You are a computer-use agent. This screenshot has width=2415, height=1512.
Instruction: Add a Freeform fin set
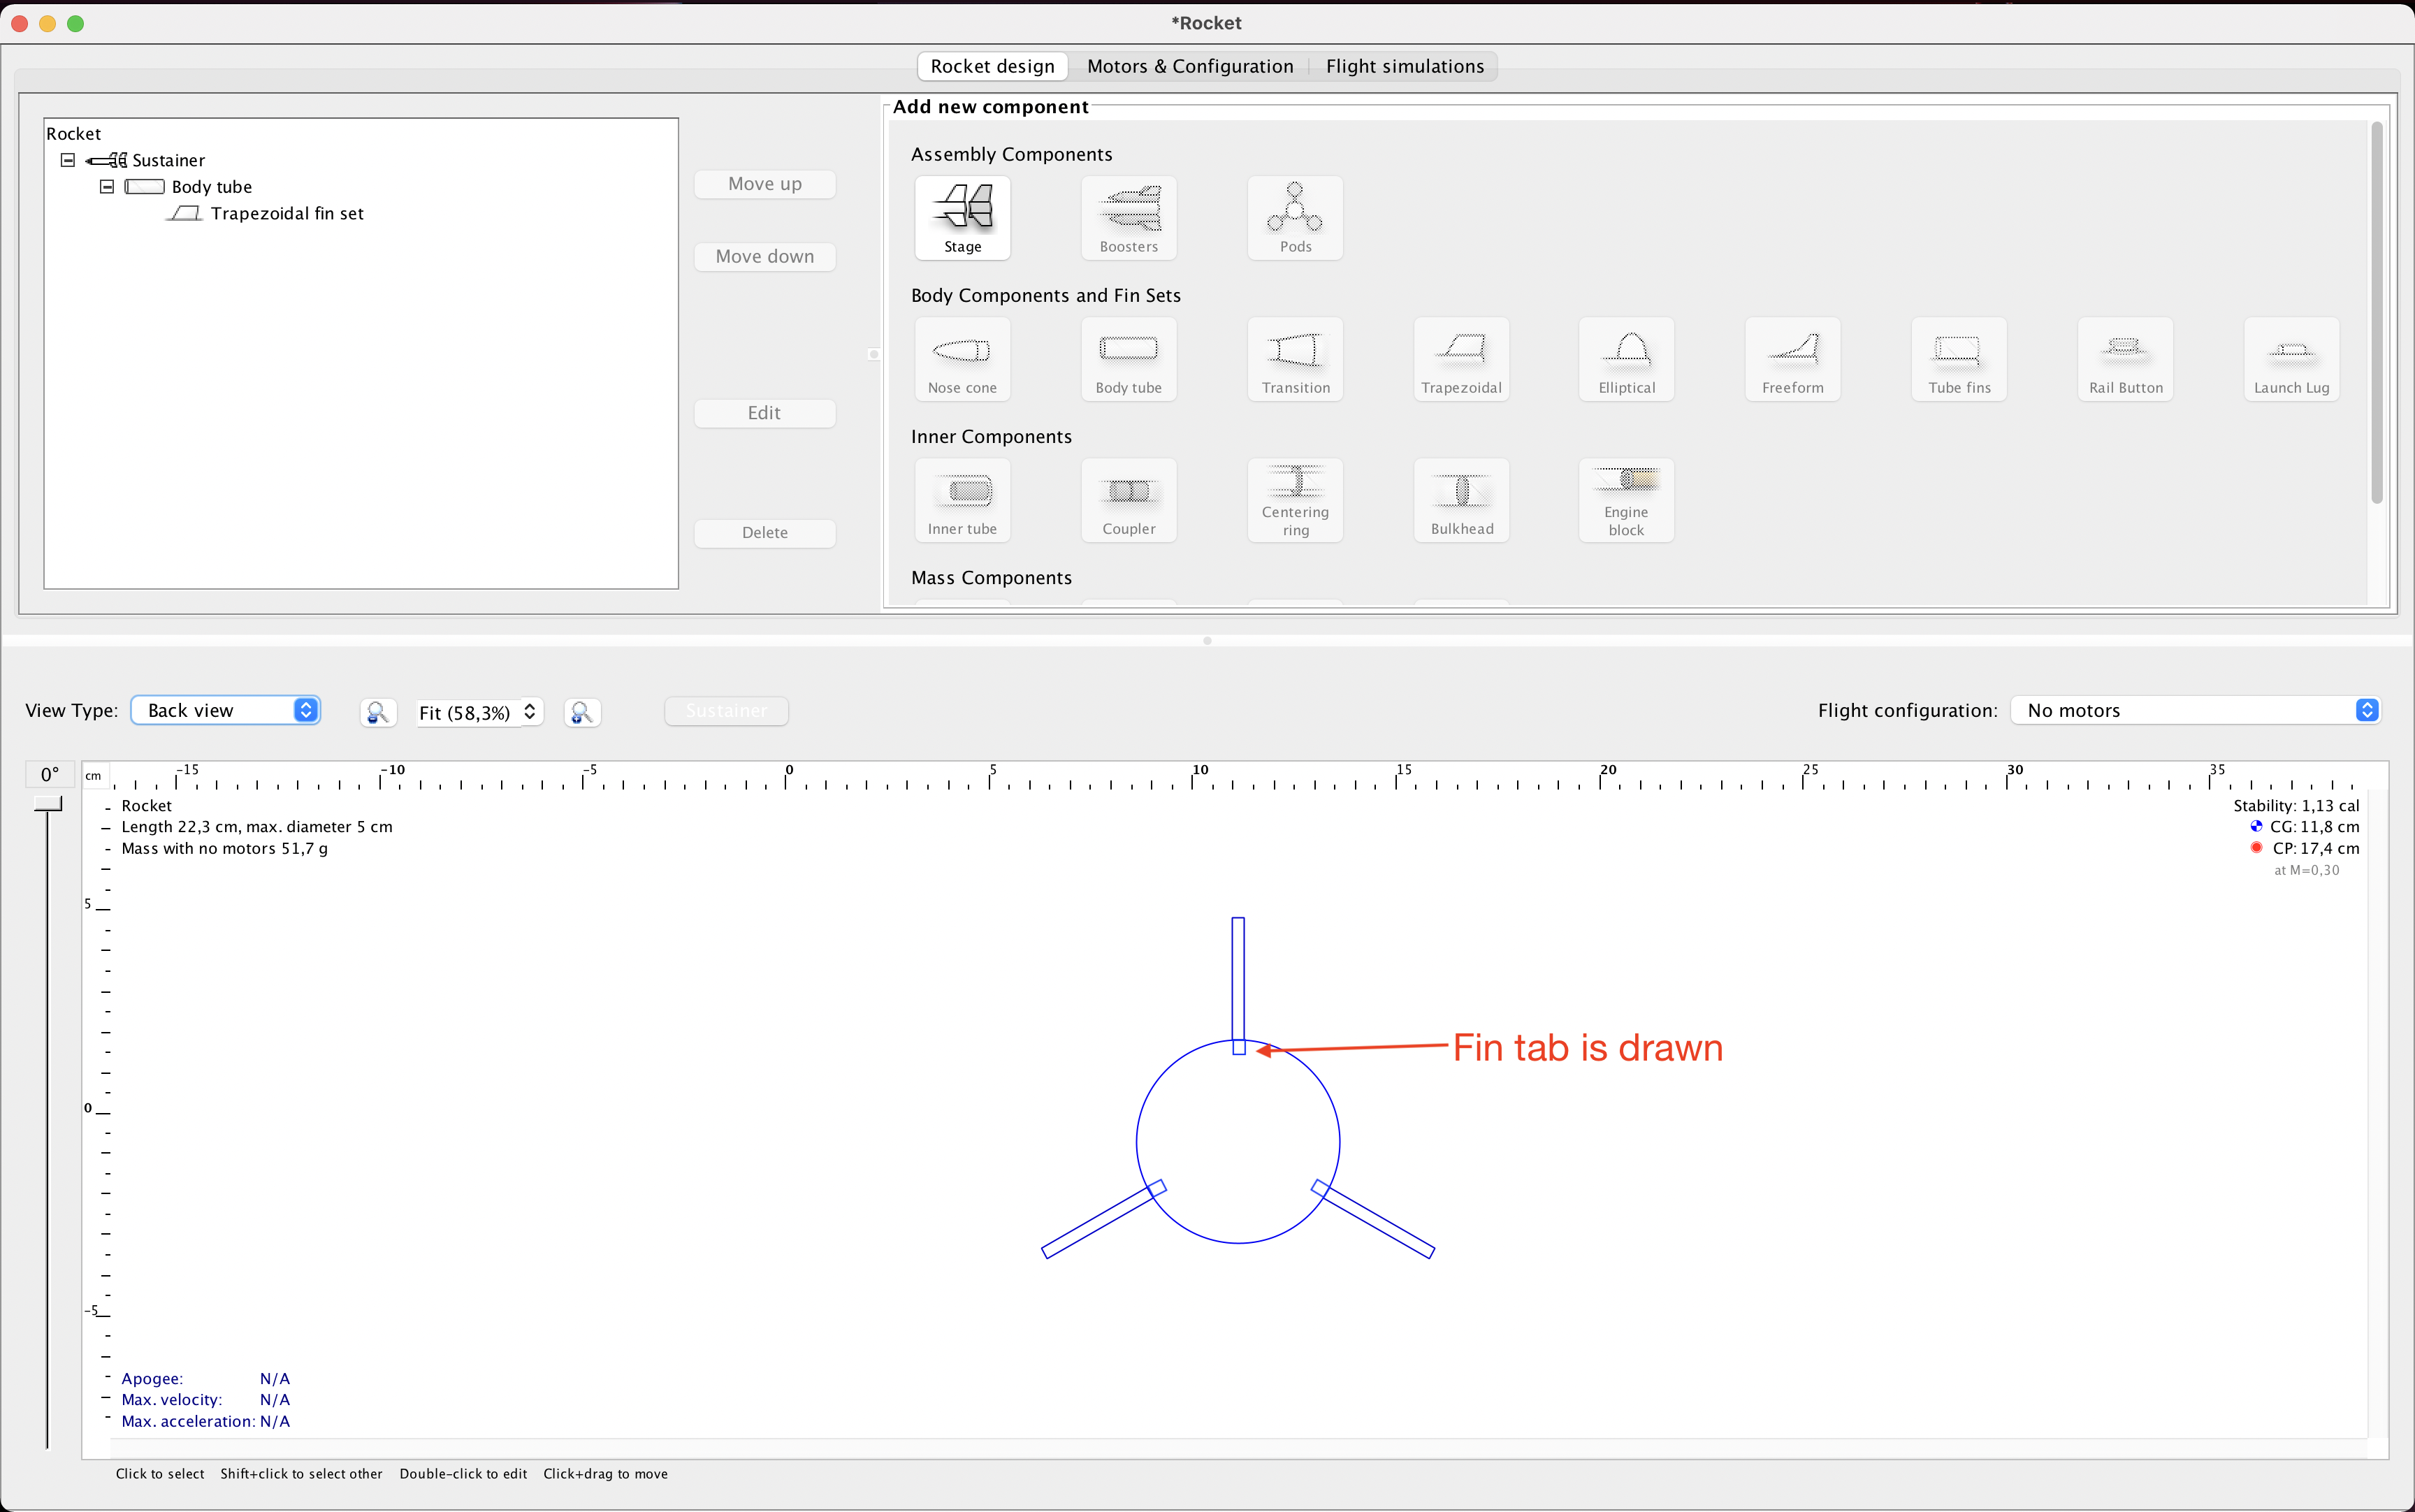[x=1793, y=359]
